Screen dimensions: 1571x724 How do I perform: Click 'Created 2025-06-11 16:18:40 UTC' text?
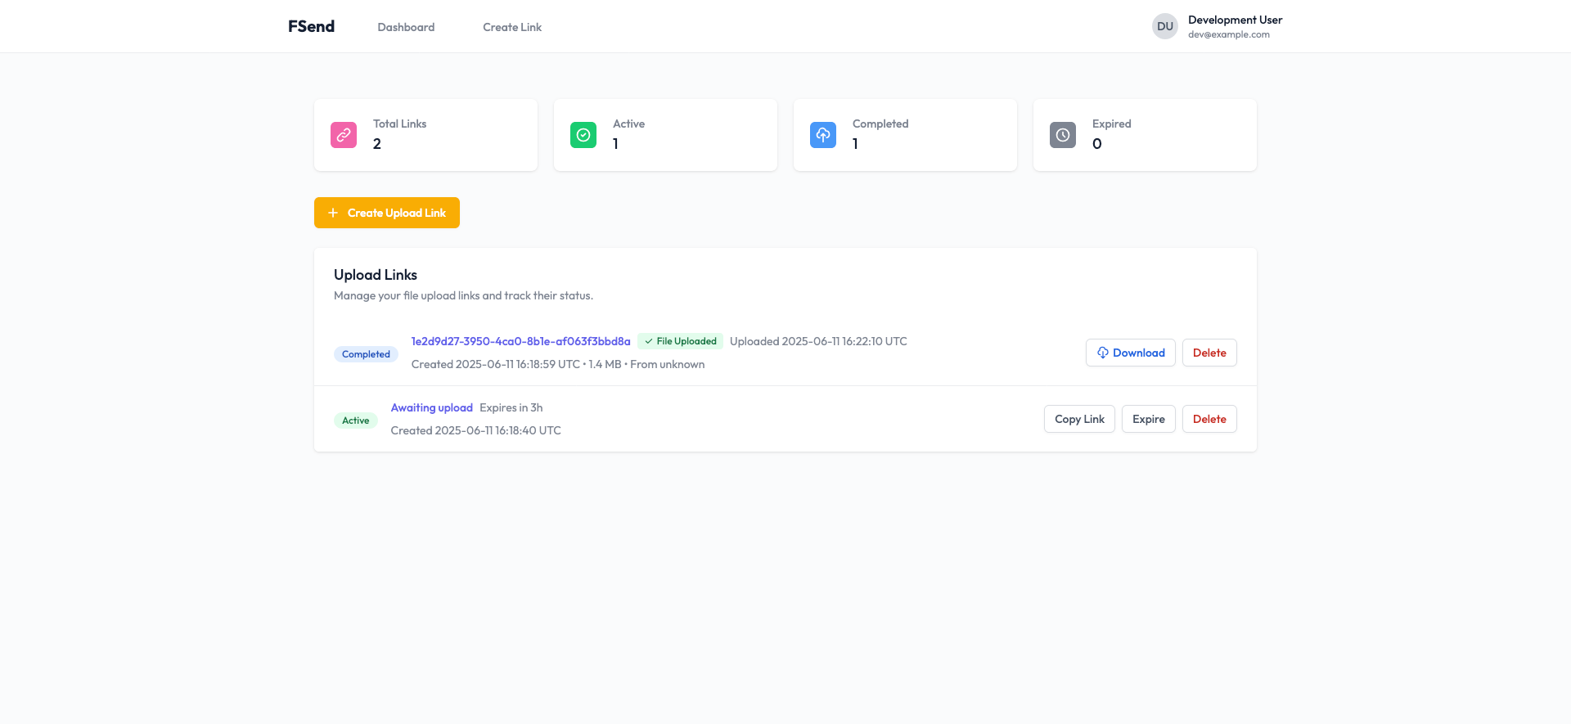(476, 430)
